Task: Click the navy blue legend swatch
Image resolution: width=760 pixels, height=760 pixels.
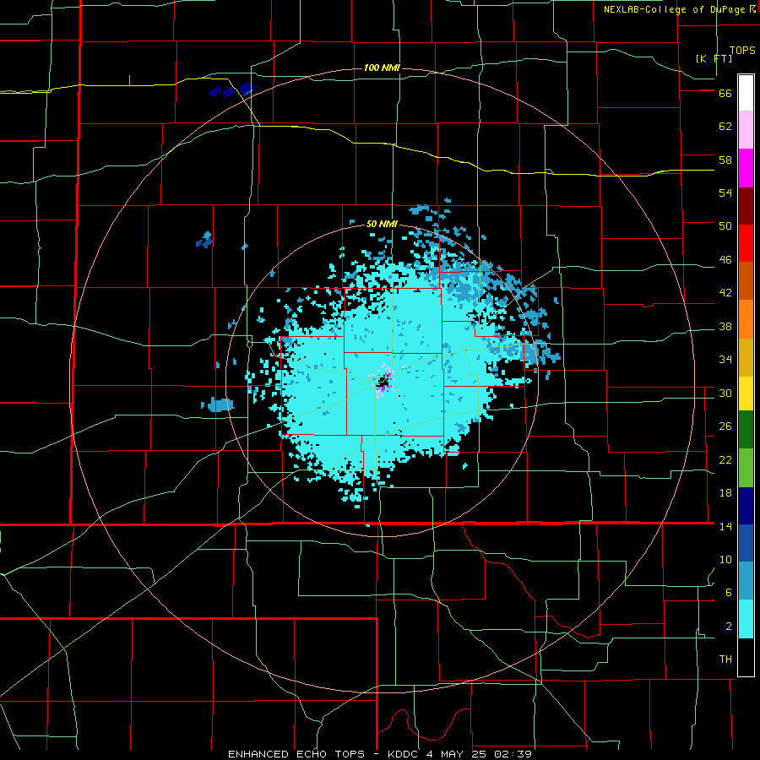Action: coord(746,506)
